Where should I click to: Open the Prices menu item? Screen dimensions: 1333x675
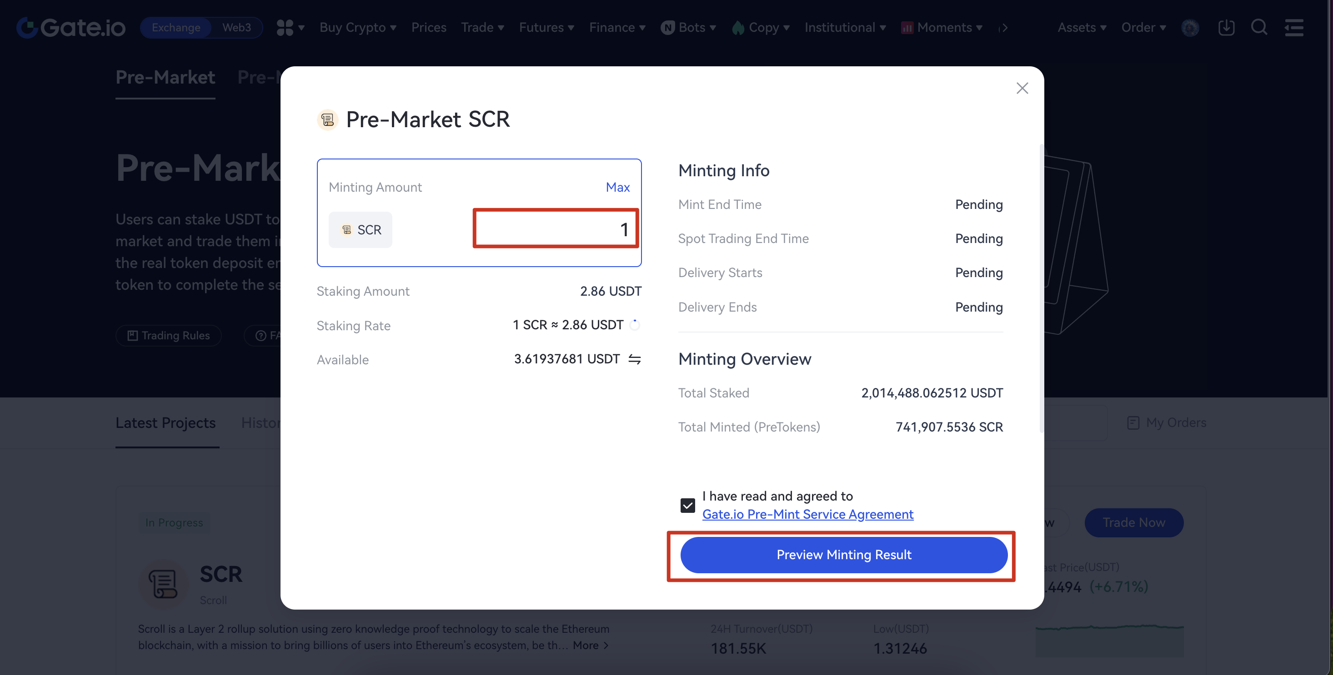coord(428,27)
